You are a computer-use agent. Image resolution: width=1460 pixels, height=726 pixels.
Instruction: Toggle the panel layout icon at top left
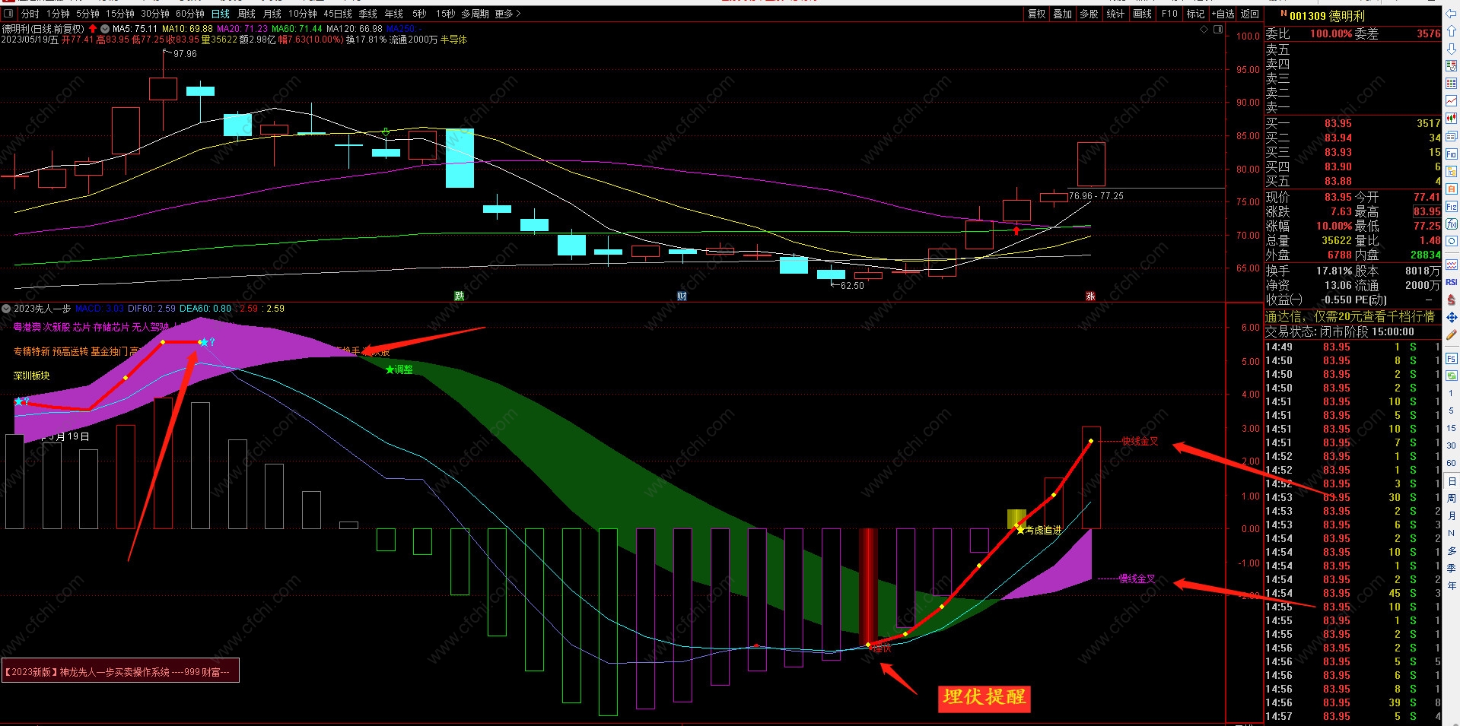click(8, 13)
